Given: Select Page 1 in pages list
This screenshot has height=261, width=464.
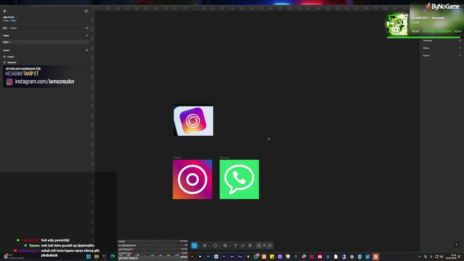Looking at the screenshot, I should pyautogui.click(x=45, y=42).
